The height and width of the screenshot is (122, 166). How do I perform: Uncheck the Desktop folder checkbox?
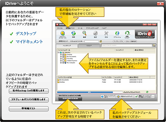pos(63,55)
